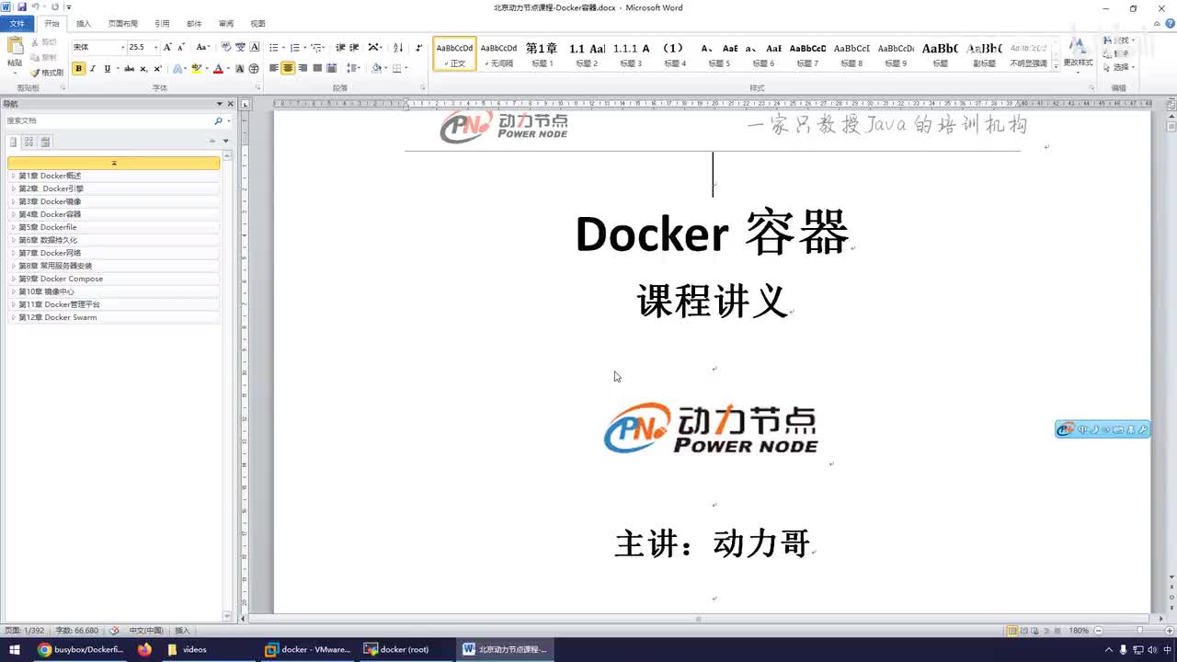This screenshot has width=1177, height=662.
Task: Click the bullet list icon
Action: [273, 48]
